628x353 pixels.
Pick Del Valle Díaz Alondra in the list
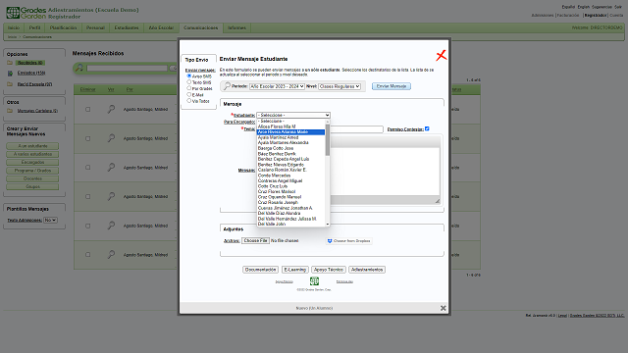[x=290, y=214]
